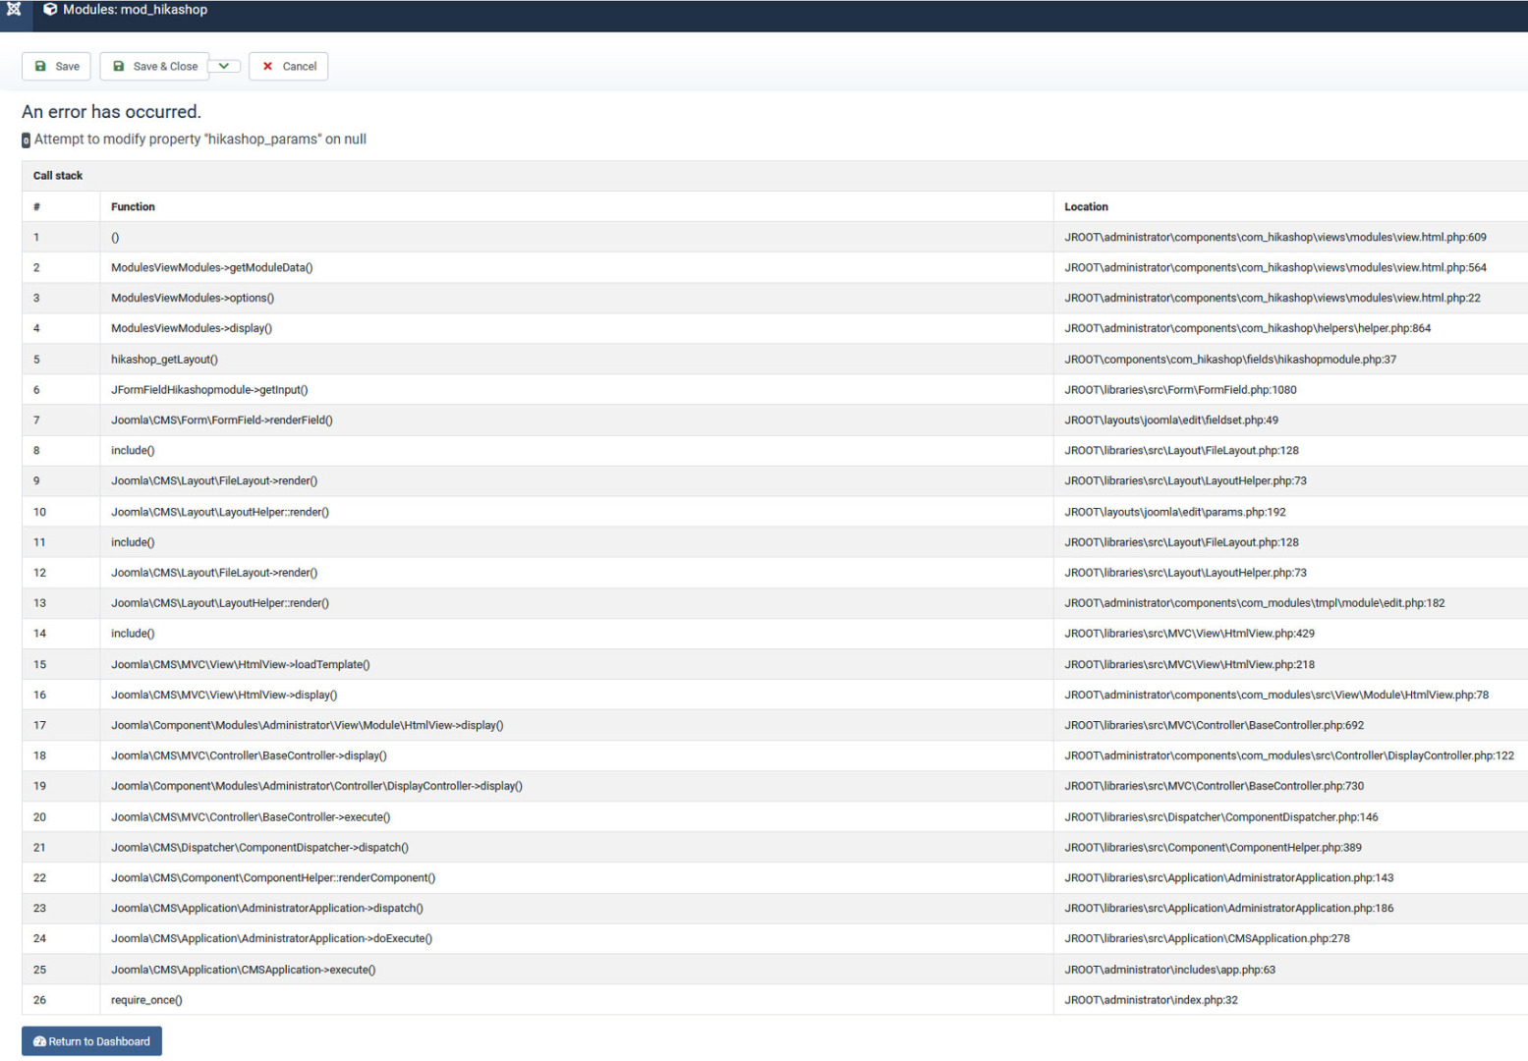Select 'CMSApplication->execute()' function text

point(309,970)
